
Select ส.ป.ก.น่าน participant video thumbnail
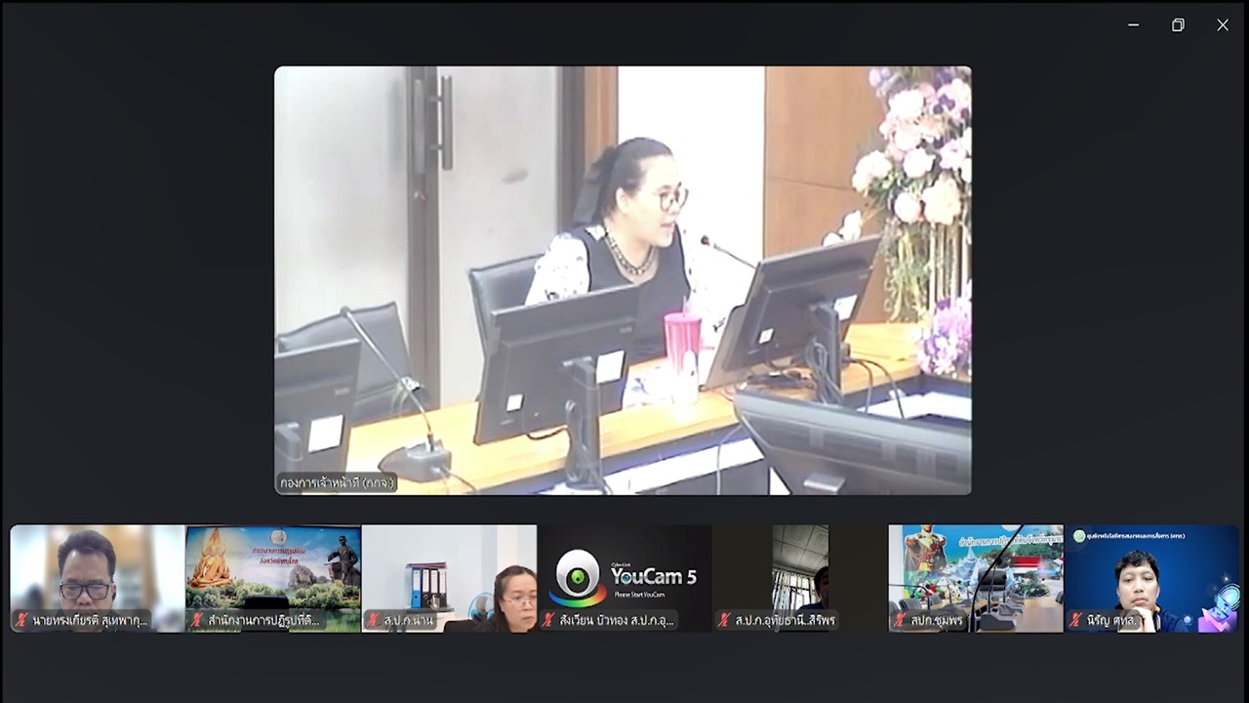click(x=449, y=571)
